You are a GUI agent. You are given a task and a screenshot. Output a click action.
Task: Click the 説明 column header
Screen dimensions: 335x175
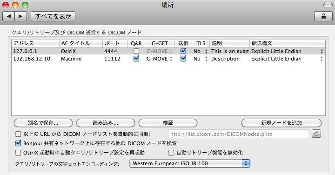229,43
